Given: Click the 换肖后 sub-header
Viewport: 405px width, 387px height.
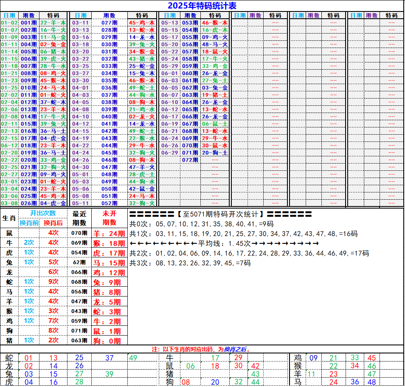Looking at the screenshot, I should click(x=53, y=223).
